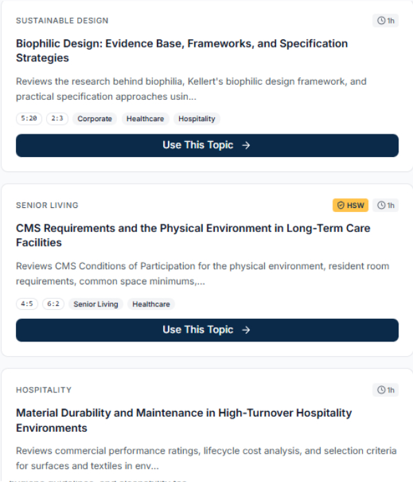Image resolution: width=413 pixels, height=482 pixels.
Task: Click the clock icon on Biophilic Design card
Action: [x=381, y=21]
